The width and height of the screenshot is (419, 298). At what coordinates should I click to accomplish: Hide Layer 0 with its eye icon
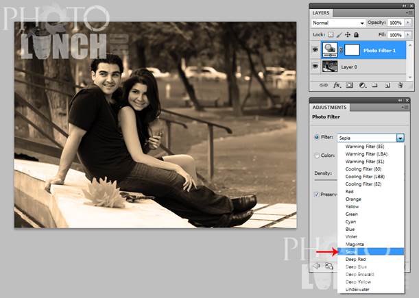pos(315,66)
